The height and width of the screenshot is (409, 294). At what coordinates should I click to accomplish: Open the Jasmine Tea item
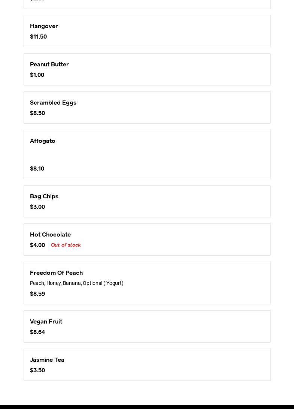[47, 360]
